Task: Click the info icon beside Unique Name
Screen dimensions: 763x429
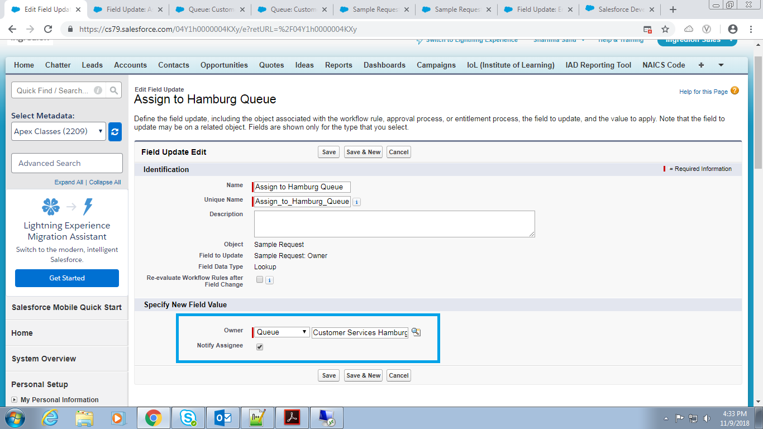Action: pyautogui.click(x=357, y=202)
